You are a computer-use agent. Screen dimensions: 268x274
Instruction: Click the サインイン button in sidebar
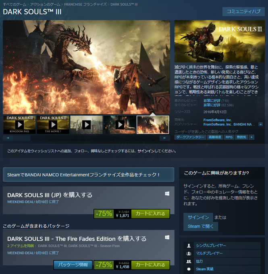(198, 217)
